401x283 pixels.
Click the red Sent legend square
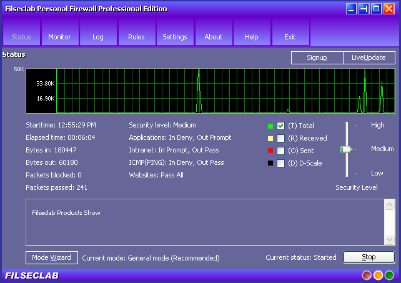point(270,151)
